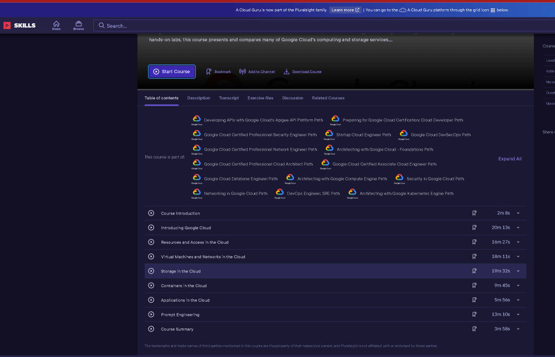This screenshot has height=357, width=555.
Task: Bookmark Virtual Machines and Networks module
Action: click(x=474, y=257)
